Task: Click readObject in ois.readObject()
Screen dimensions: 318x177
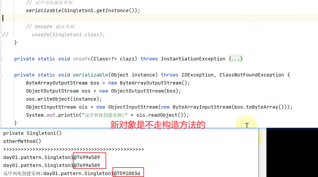Action: pyautogui.click(x=163, y=115)
